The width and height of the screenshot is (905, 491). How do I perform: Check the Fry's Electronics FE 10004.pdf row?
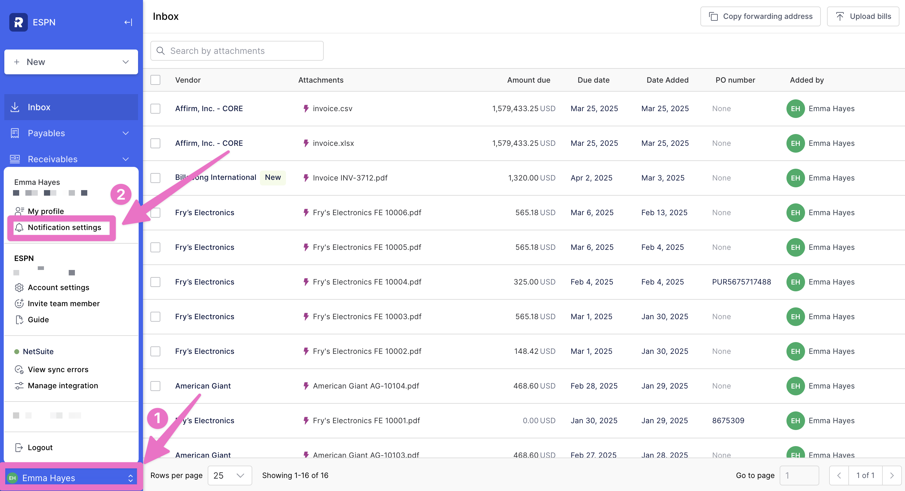[x=155, y=282]
